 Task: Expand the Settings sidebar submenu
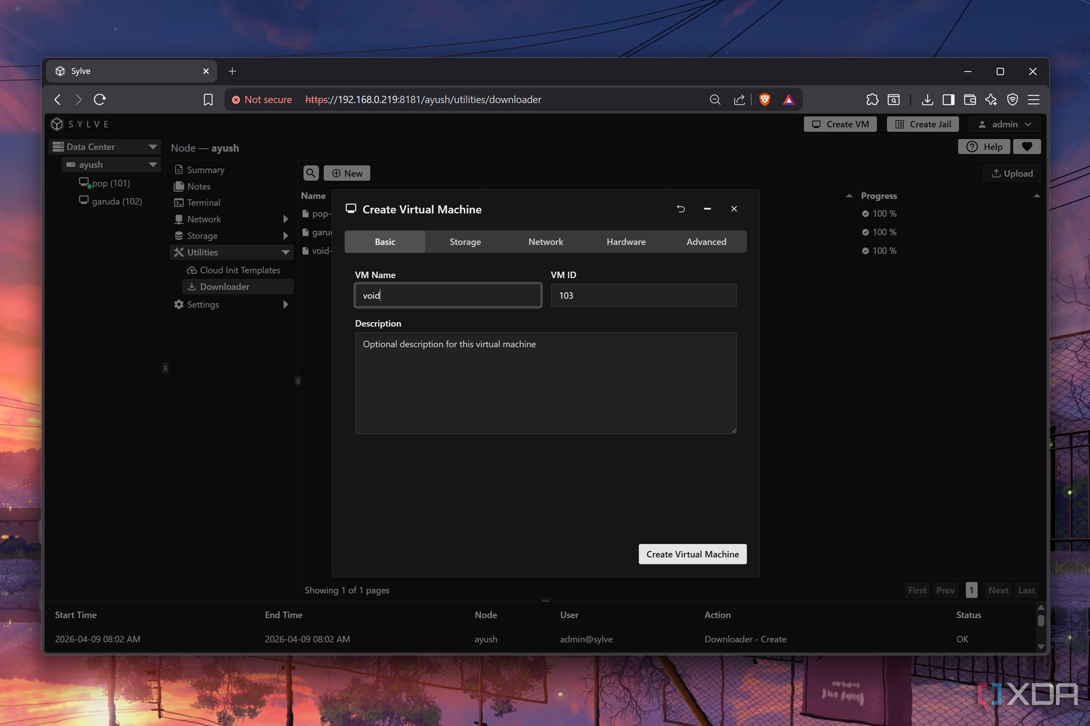click(x=285, y=304)
